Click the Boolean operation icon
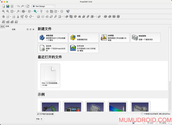The height and width of the screenshot is (125, 172). tap(99, 17)
